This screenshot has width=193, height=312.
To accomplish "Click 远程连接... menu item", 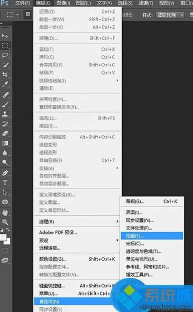I will click(x=77, y=248).
